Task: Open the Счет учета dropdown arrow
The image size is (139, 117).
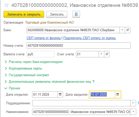Action: click(102, 54)
